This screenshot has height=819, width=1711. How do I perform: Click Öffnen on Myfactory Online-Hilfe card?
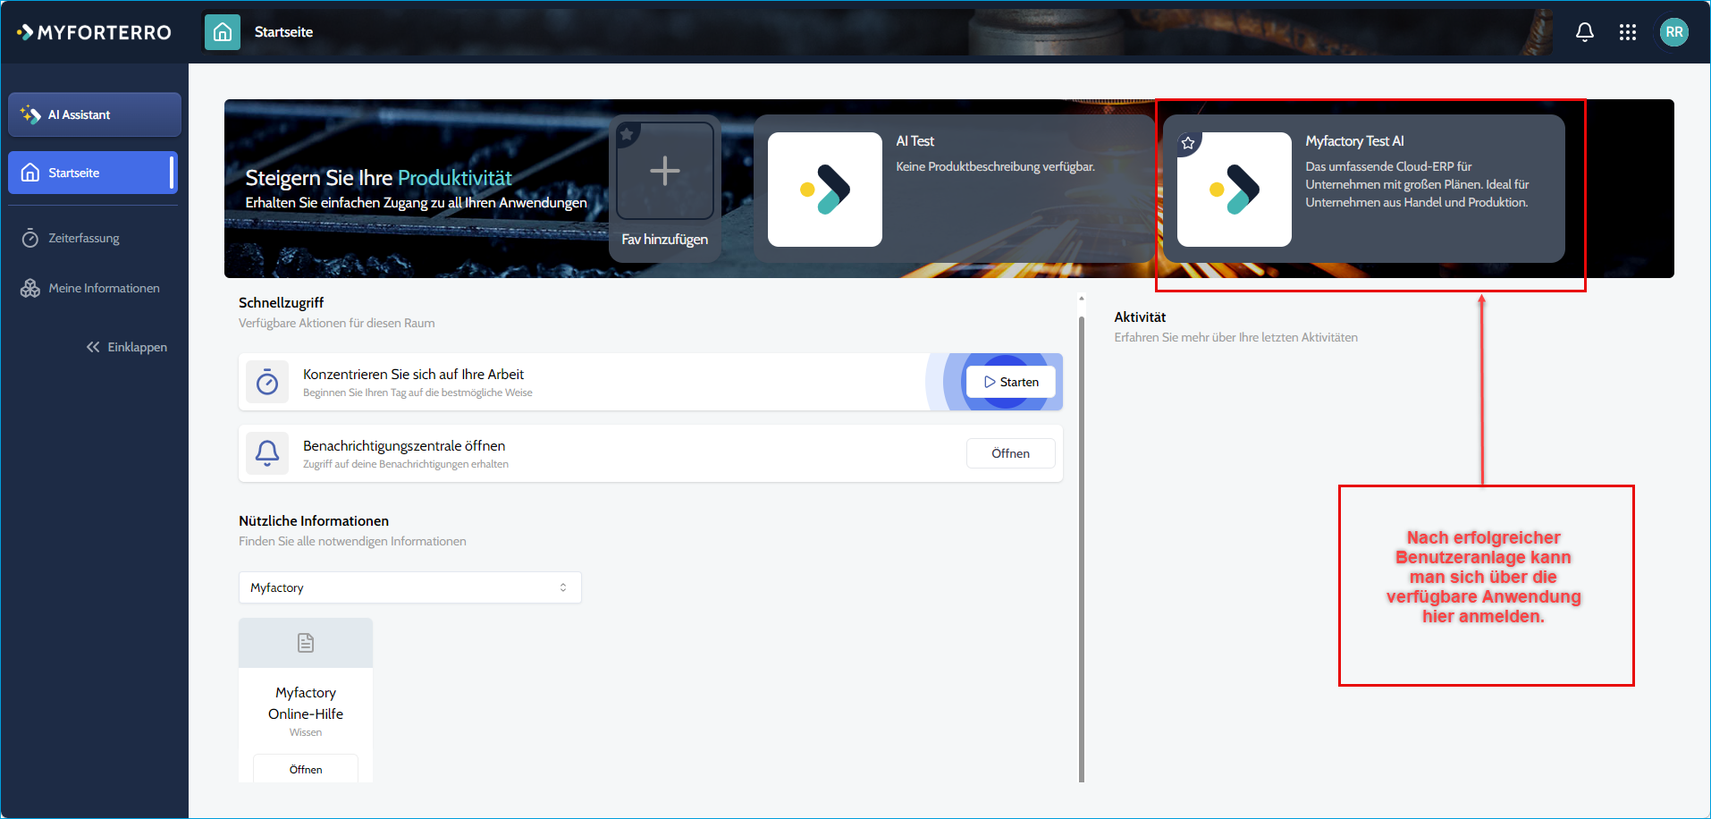pos(306,769)
